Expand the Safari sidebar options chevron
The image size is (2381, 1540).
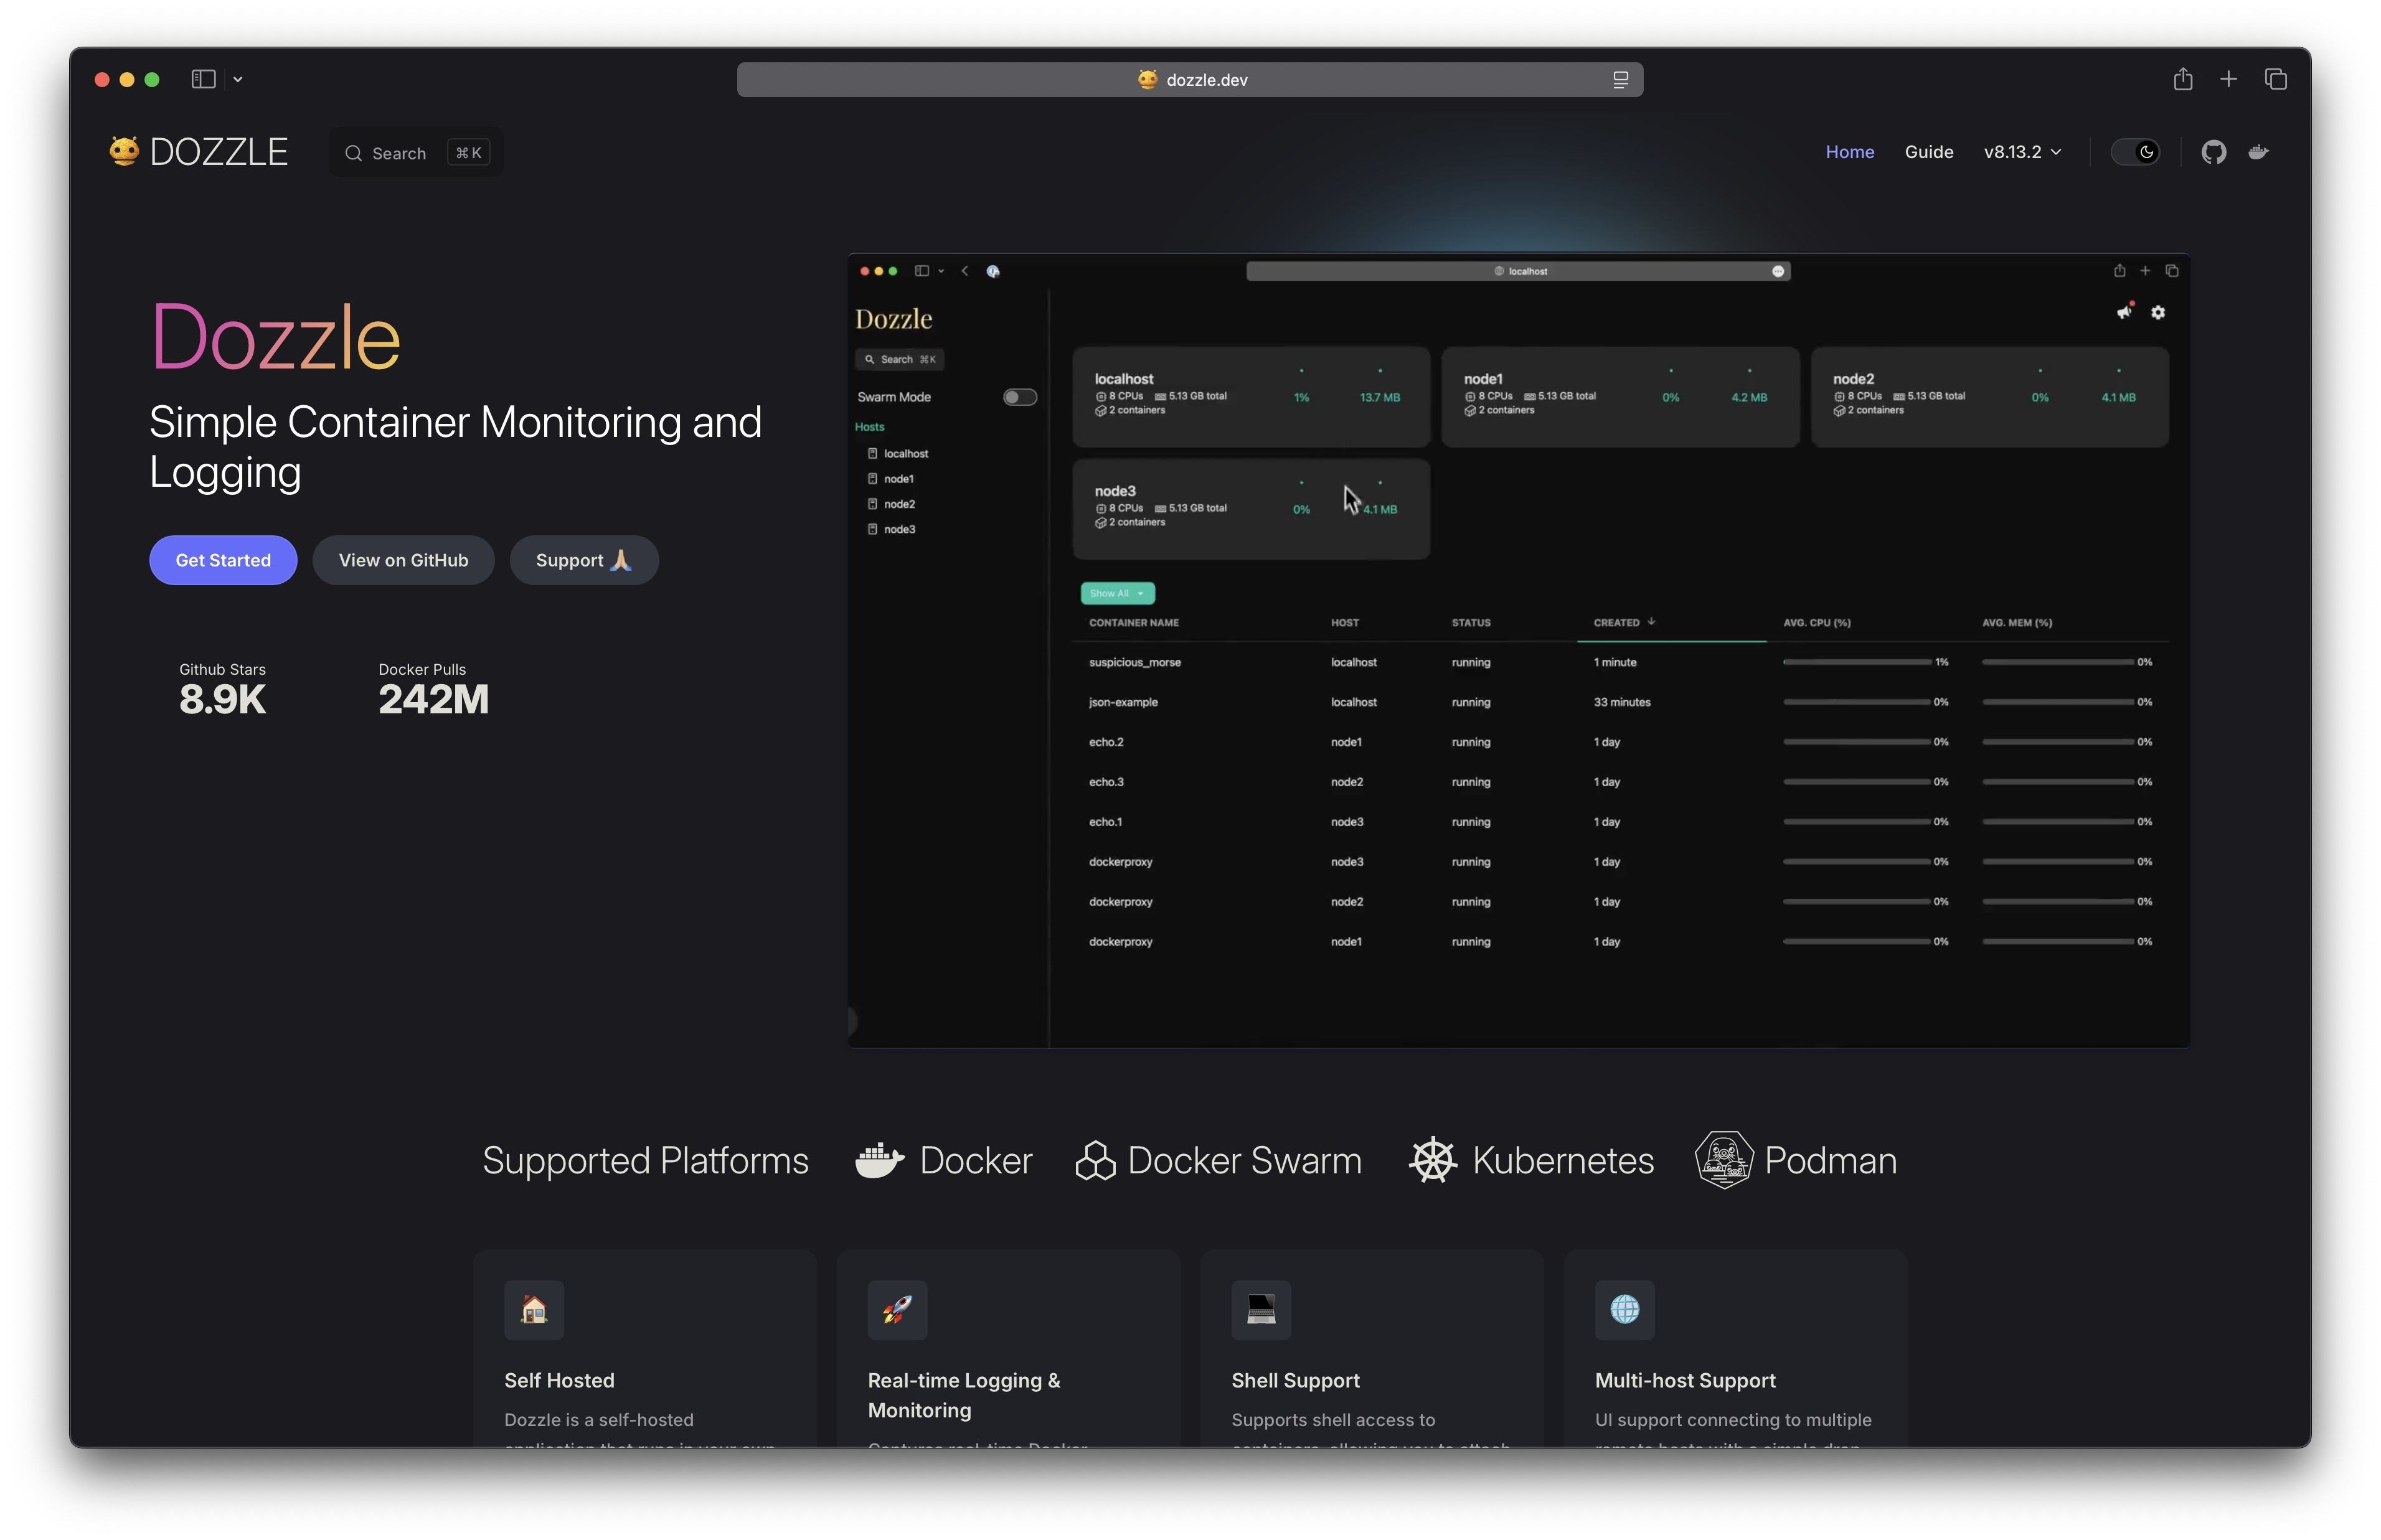point(237,79)
